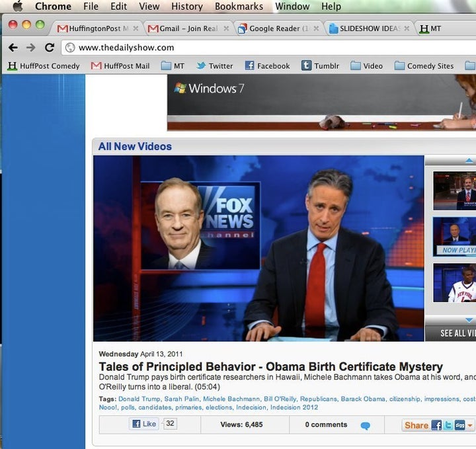Open the Comedy Sites bookmarks folder
476x449 pixels.
click(x=424, y=66)
